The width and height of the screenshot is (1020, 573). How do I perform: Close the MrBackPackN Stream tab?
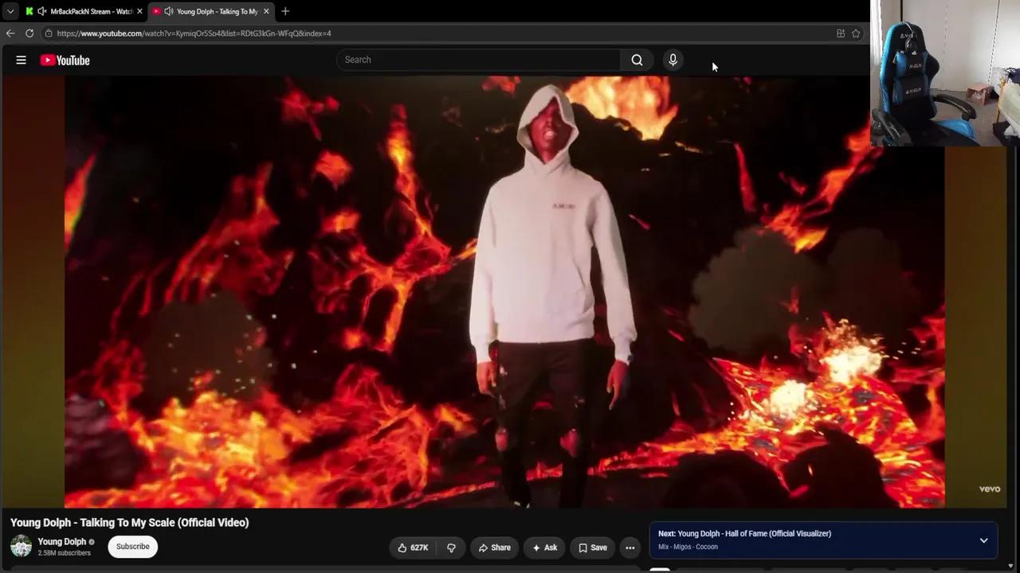(139, 11)
